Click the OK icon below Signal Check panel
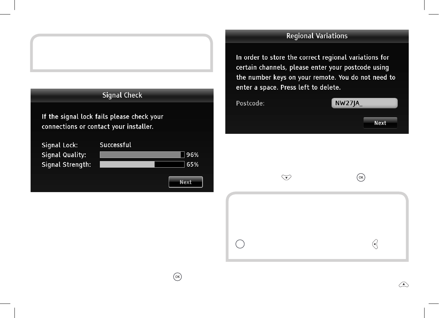Viewport: 439px width, 318px height. (x=178, y=277)
